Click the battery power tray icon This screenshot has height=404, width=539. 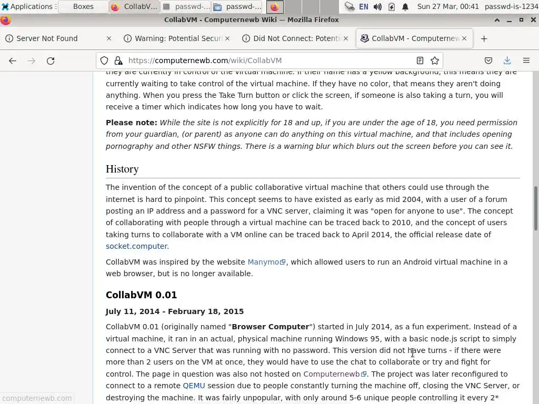(x=391, y=6)
